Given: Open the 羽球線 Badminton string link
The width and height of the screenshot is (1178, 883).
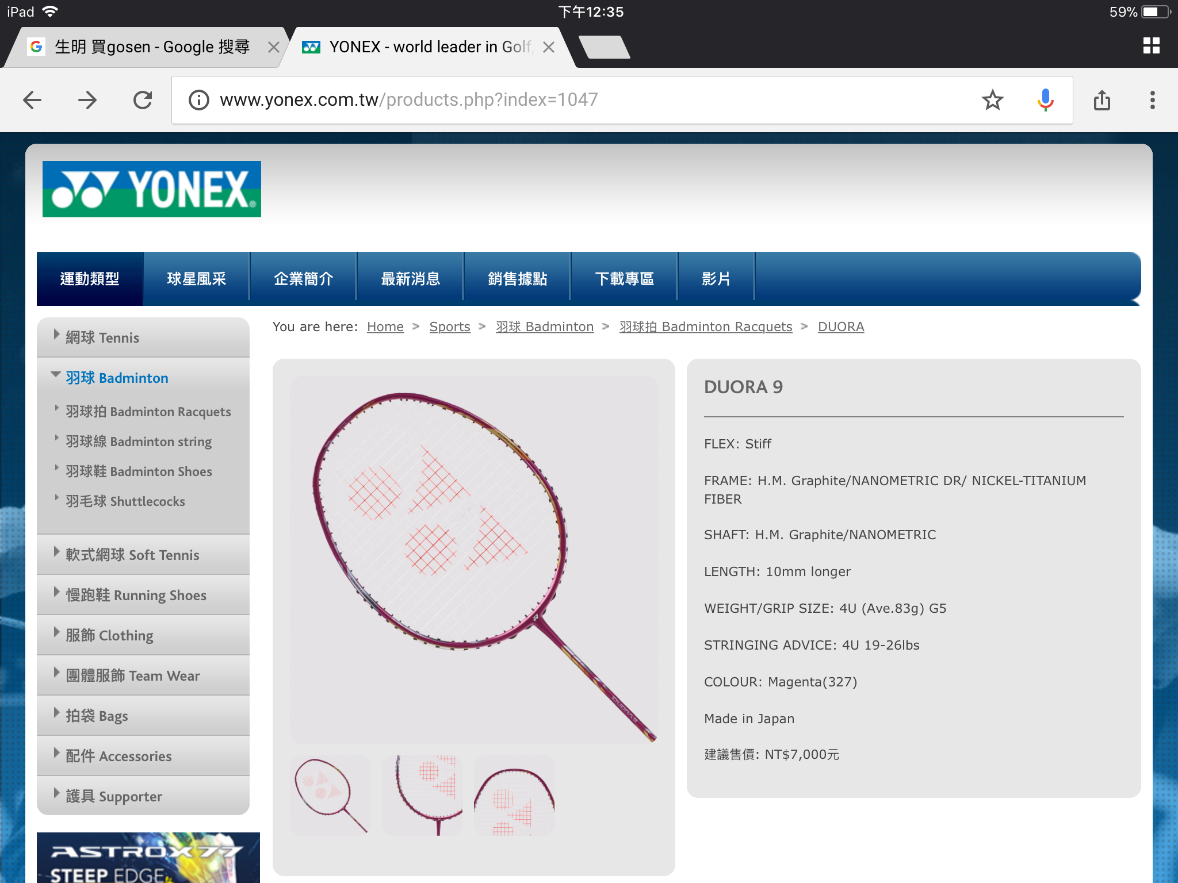Looking at the screenshot, I should pos(138,441).
